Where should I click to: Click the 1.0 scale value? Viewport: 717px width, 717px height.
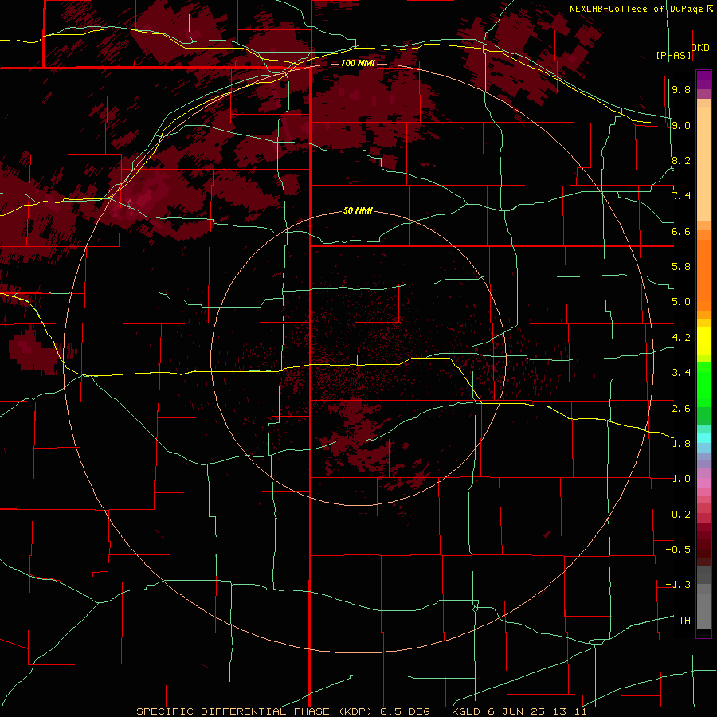coord(681,479)
